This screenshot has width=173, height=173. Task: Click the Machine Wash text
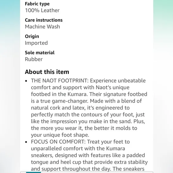tap(42, 27)
